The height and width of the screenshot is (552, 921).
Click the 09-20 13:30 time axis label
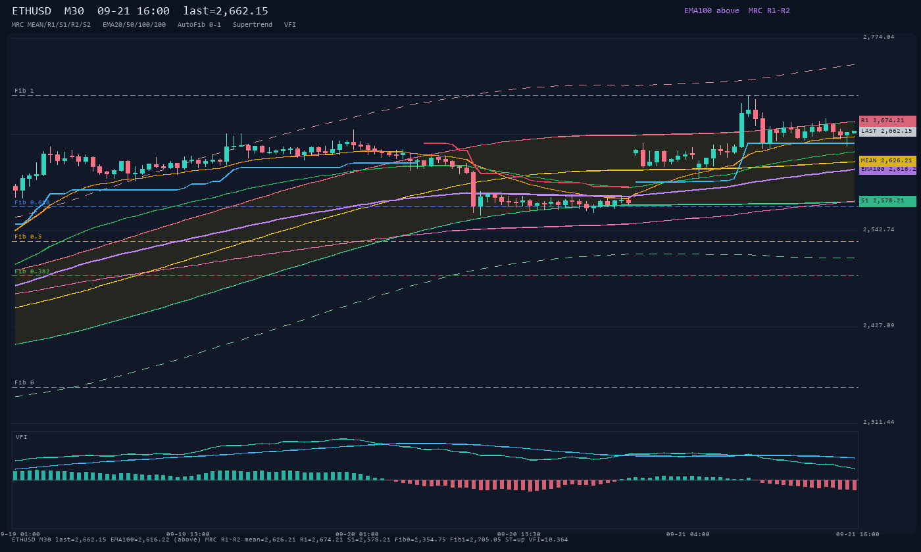(519, 534)
